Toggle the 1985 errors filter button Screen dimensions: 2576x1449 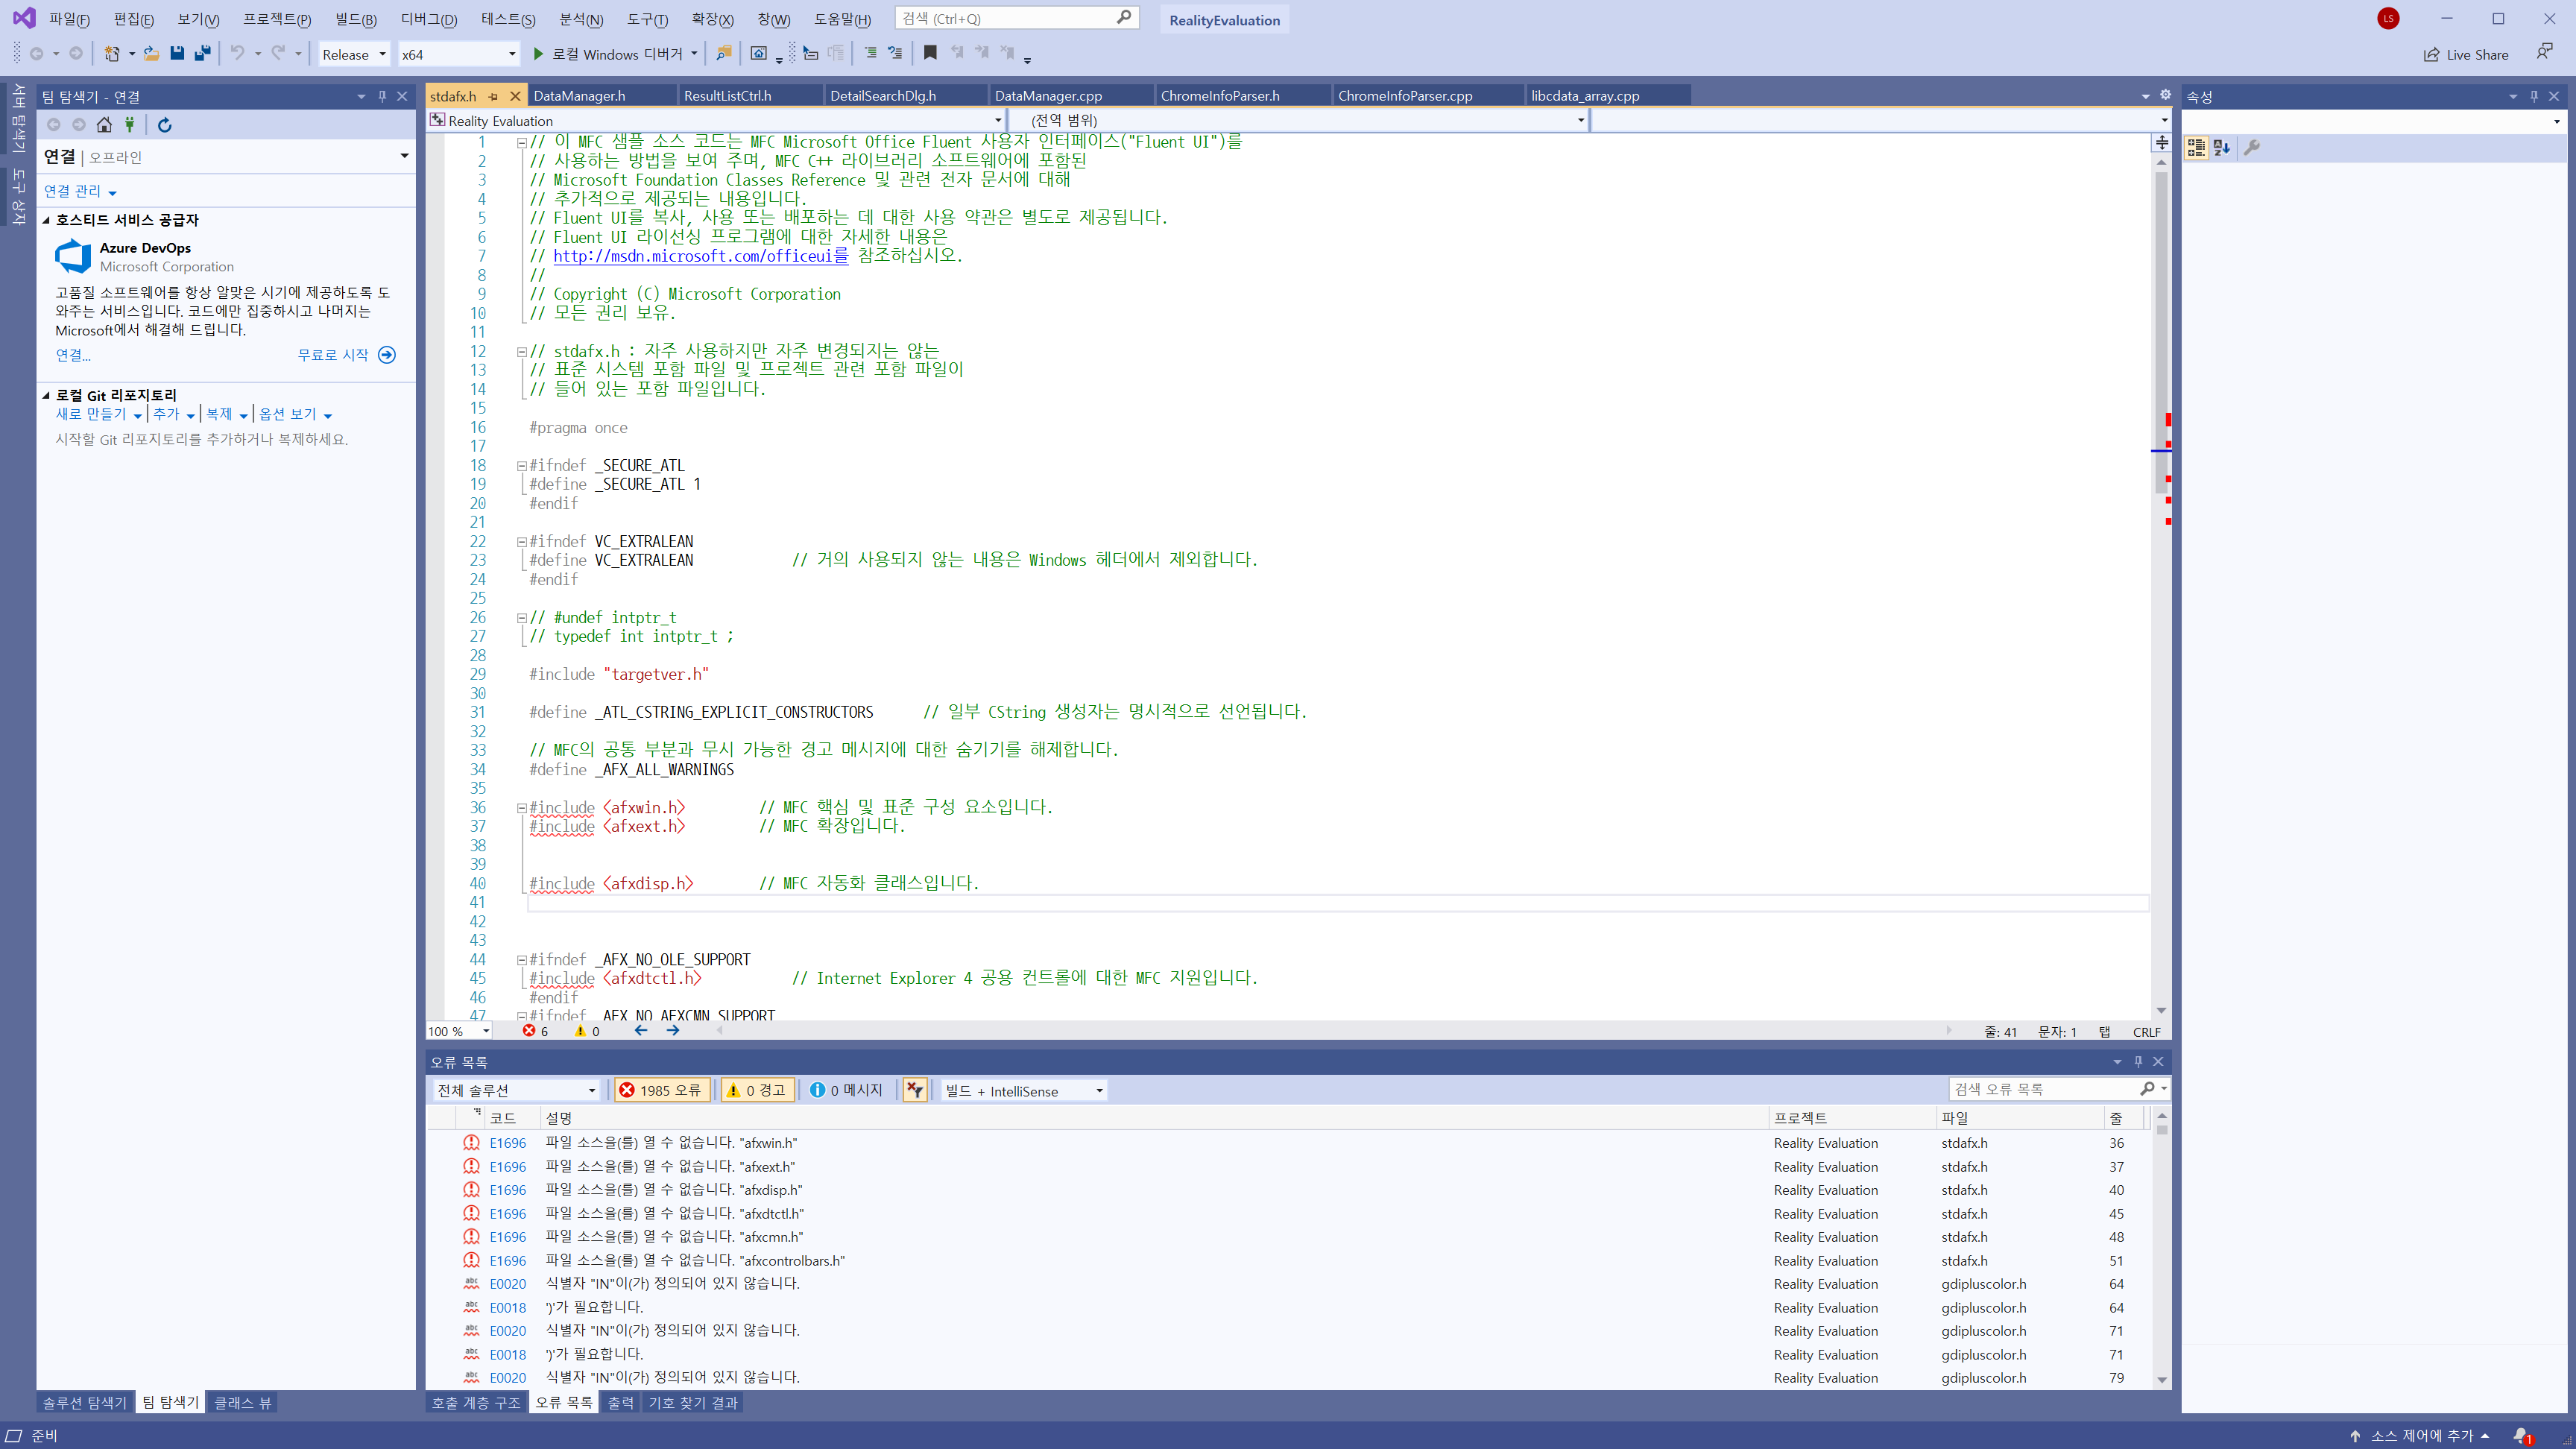(661, 1090)
